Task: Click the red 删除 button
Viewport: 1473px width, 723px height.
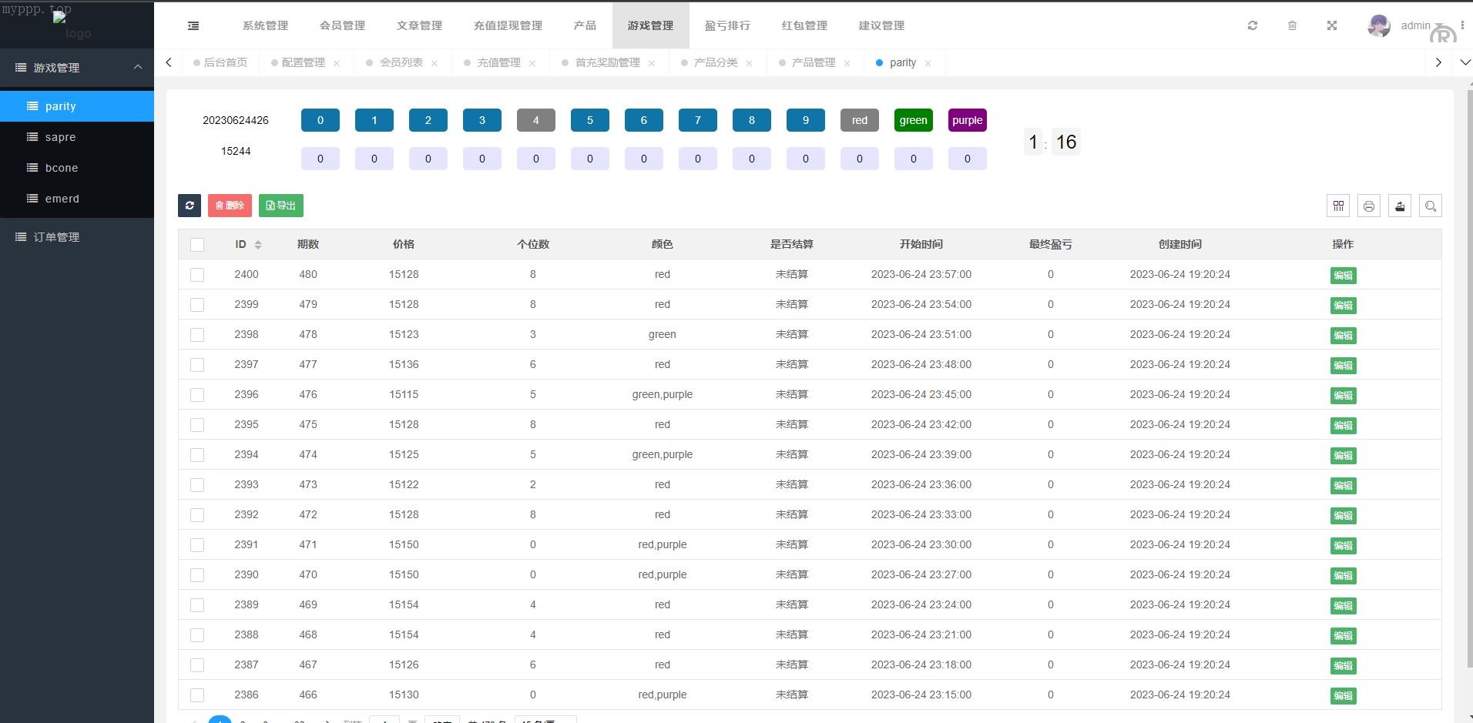Action: tap(230, 206)
